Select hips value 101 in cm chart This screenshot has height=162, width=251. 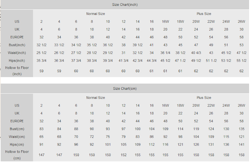(x=108, y=144)
